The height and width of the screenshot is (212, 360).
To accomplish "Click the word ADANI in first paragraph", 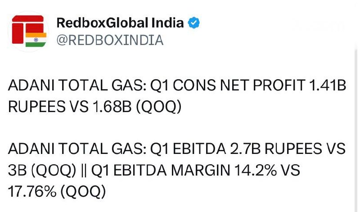I will (31, 85).
